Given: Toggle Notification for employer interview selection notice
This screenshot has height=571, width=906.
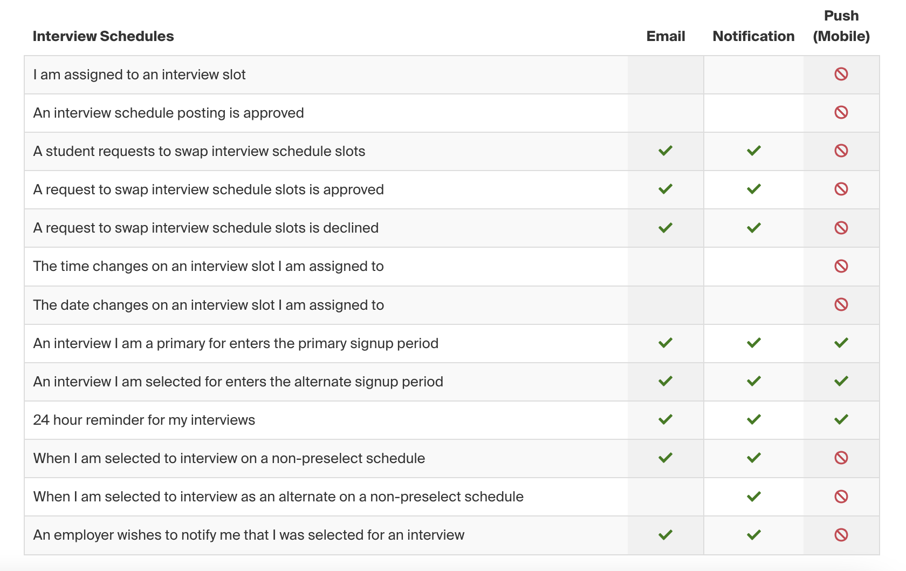Looking at the screenshot, I should (753, 535).
